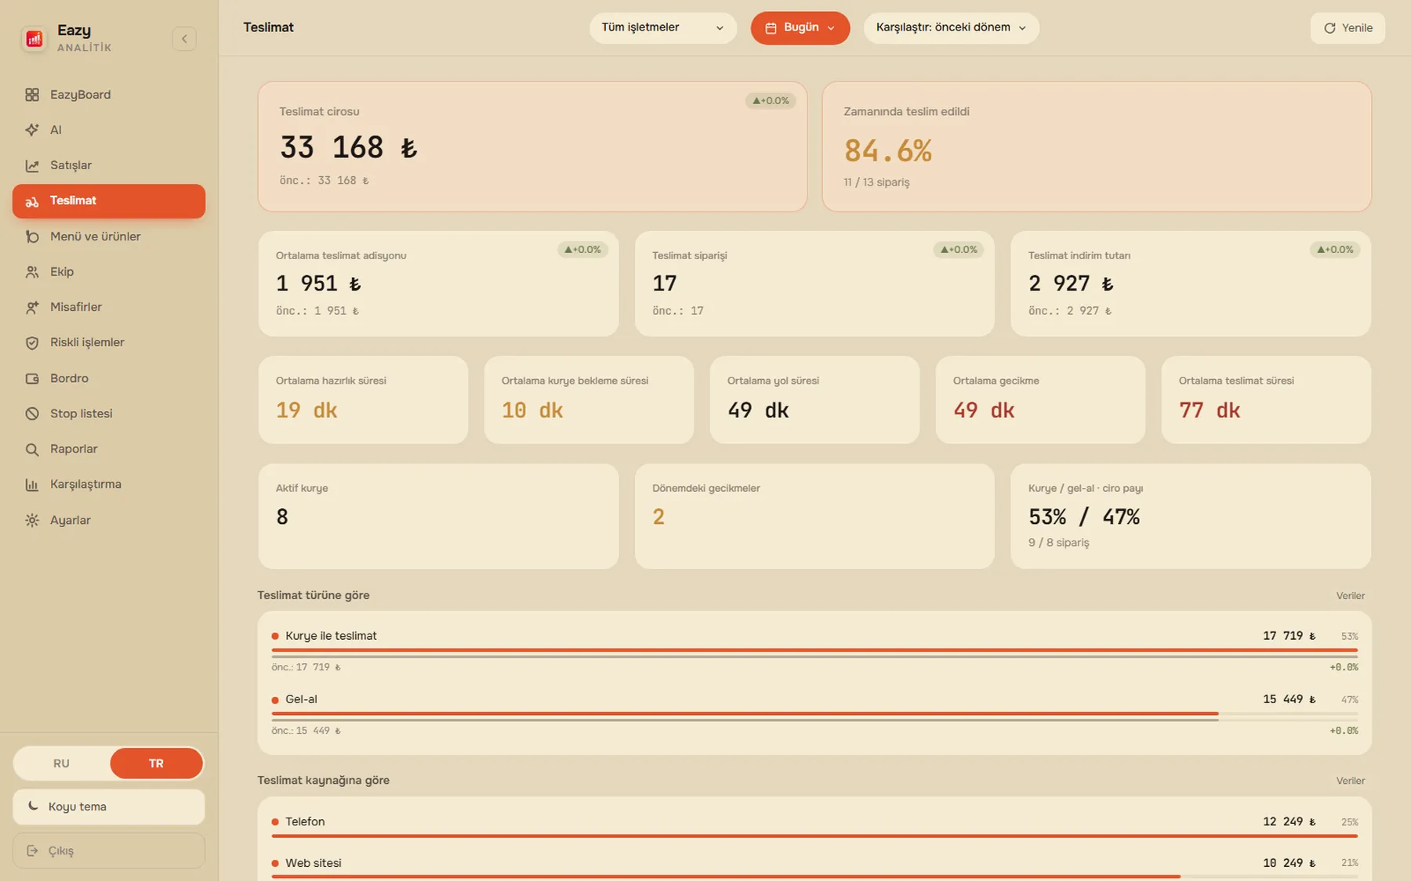
Task: Enable Koyu tema dark theme
Action: (109, 807)
